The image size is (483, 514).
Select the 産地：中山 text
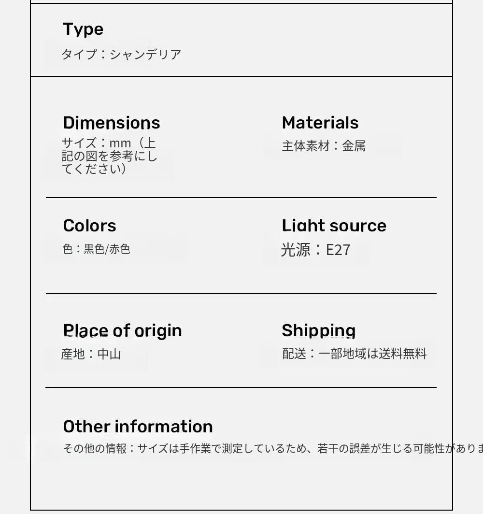click(91, 354)
